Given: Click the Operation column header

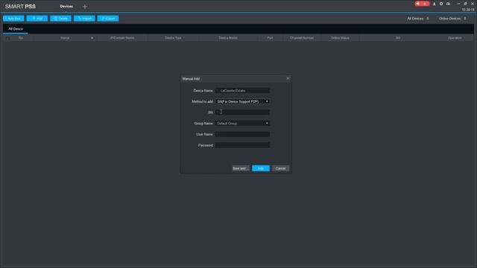Looking at the screenshot, I should [455, 38].
